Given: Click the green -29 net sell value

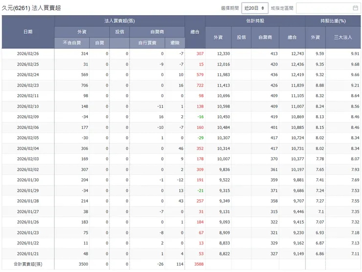Looking at the screenshot, I should [x=201, y=138].
